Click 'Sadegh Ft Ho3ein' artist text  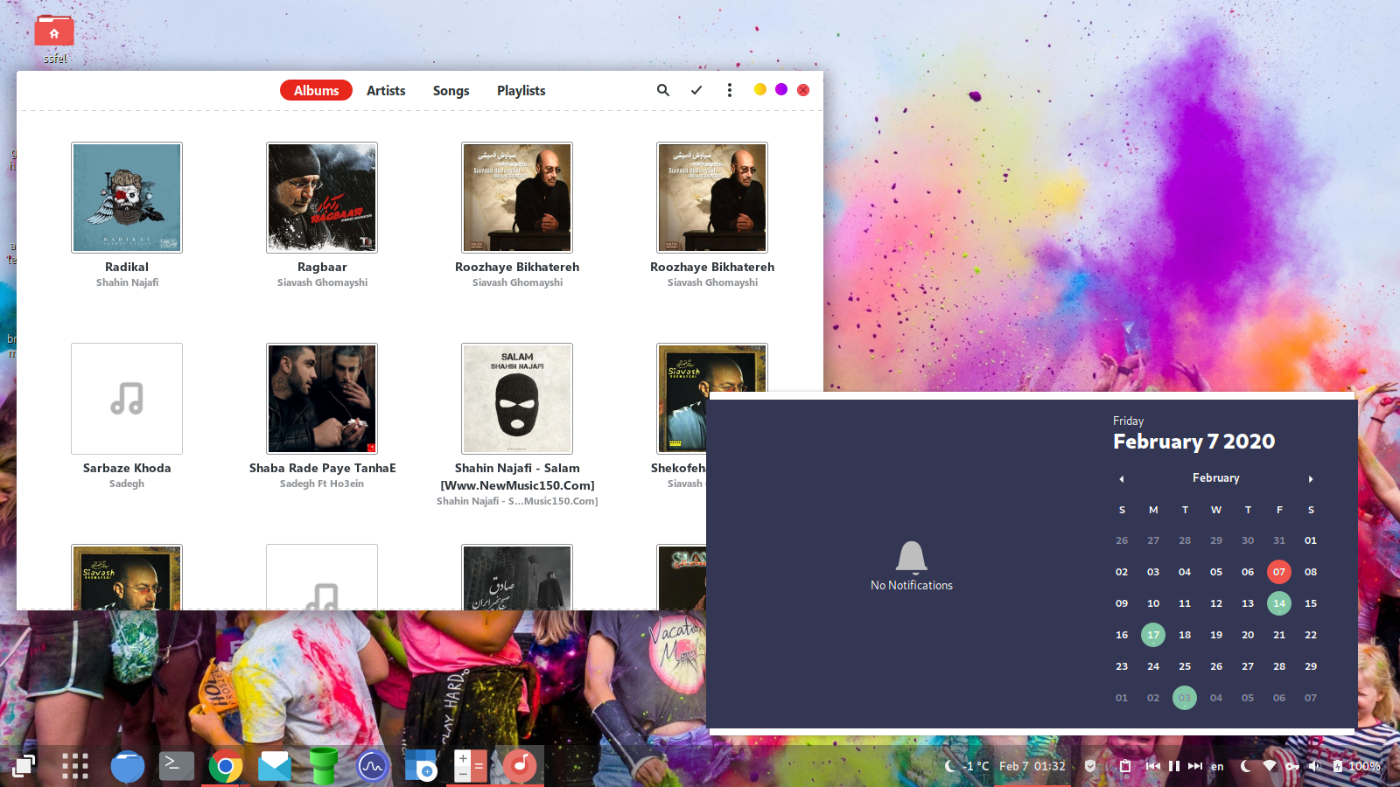pyautogui.click(x=322, y=484)
